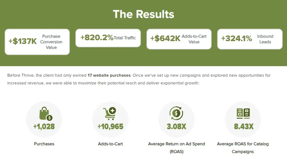287x166 pixels.
Task: Click the 3.08X ROAS figure
Action: pos(176,126)
